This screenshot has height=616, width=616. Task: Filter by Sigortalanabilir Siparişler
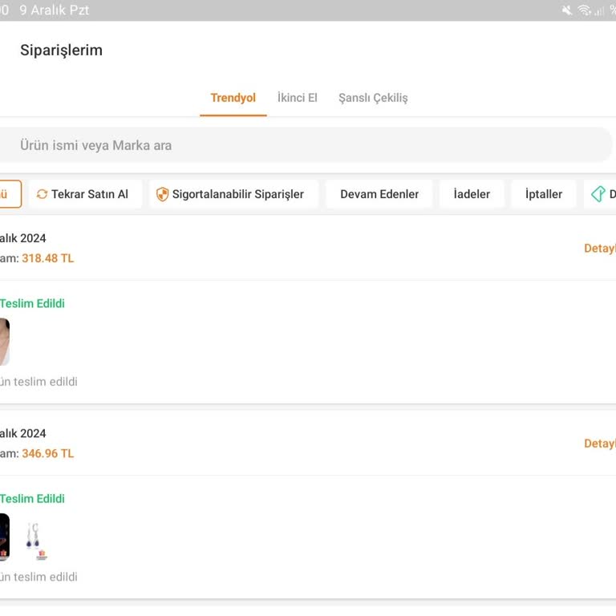pyautogui.click(x=233, y=194)
